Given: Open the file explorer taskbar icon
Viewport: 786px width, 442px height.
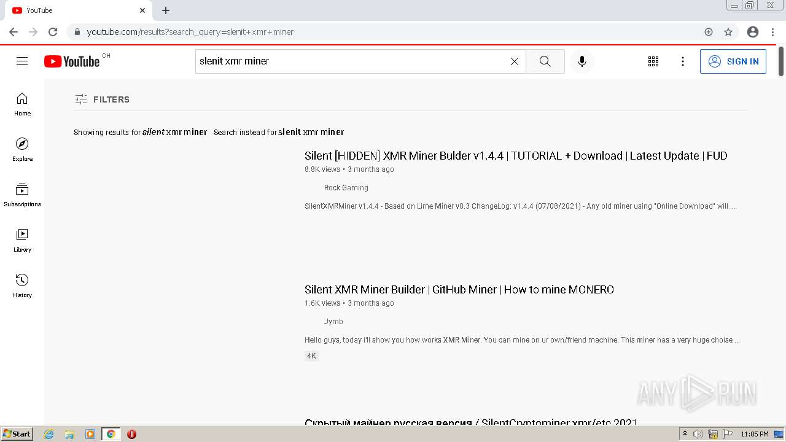Looking at the screenshot, I should (69, 434).
